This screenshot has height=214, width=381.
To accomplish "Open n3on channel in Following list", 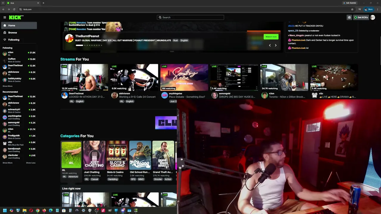I will [18, 53].
